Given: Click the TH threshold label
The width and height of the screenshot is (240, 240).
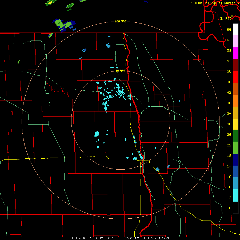Looking at the screenshot, I should click(x=229, y=208).
